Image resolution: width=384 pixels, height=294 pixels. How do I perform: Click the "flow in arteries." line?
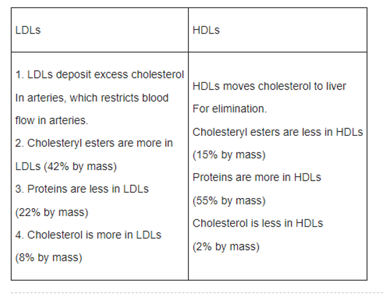coord(52,120)
